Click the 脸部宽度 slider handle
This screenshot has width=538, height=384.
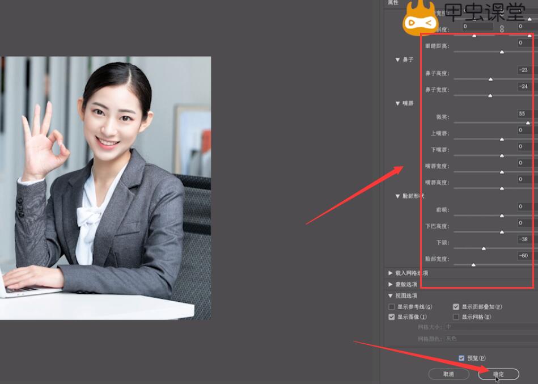[x=473, y=265]
